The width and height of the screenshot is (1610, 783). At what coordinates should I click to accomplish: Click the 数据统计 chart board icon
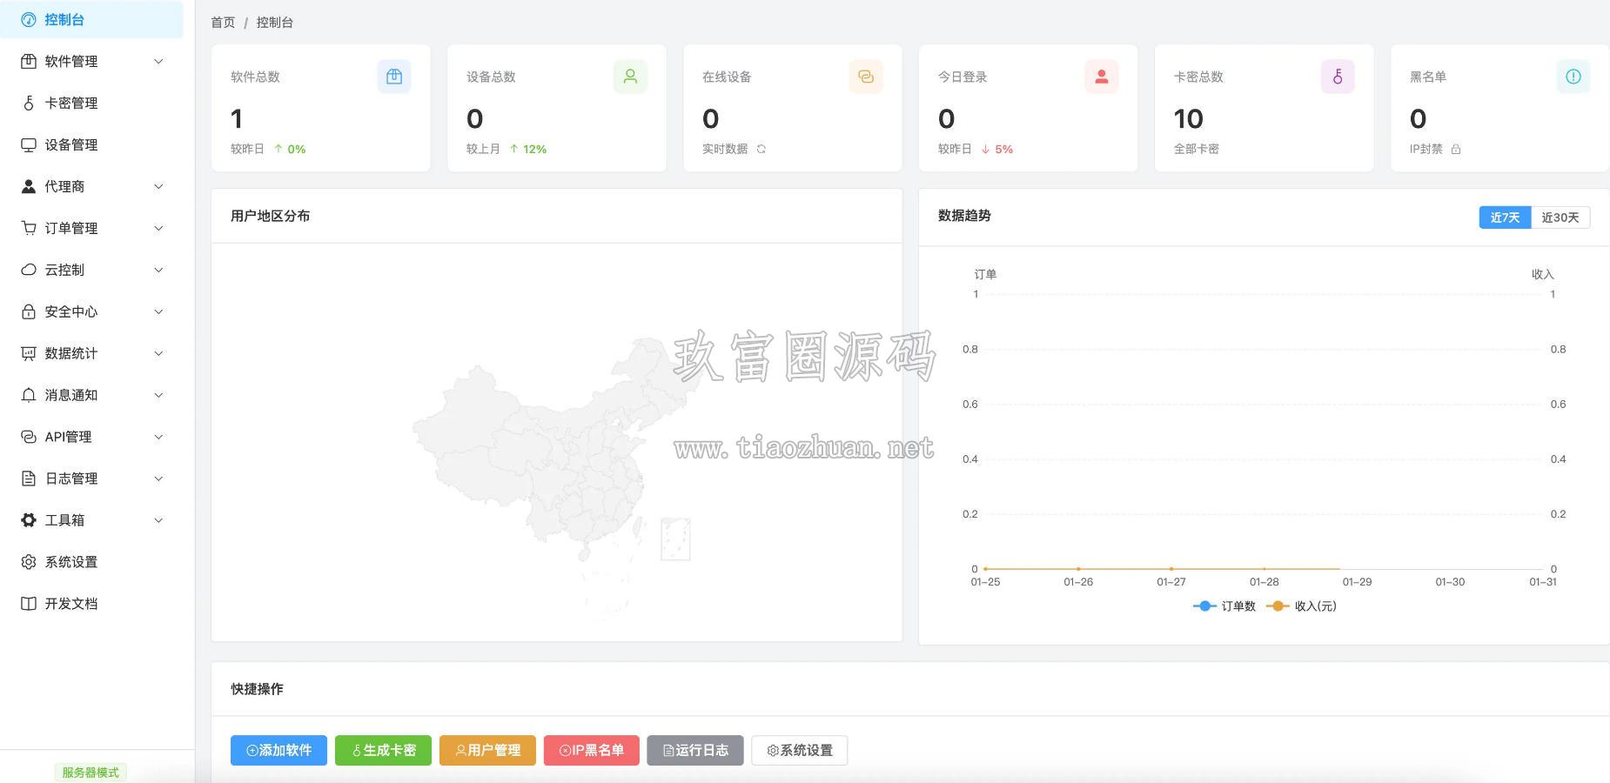coord(29,353)
